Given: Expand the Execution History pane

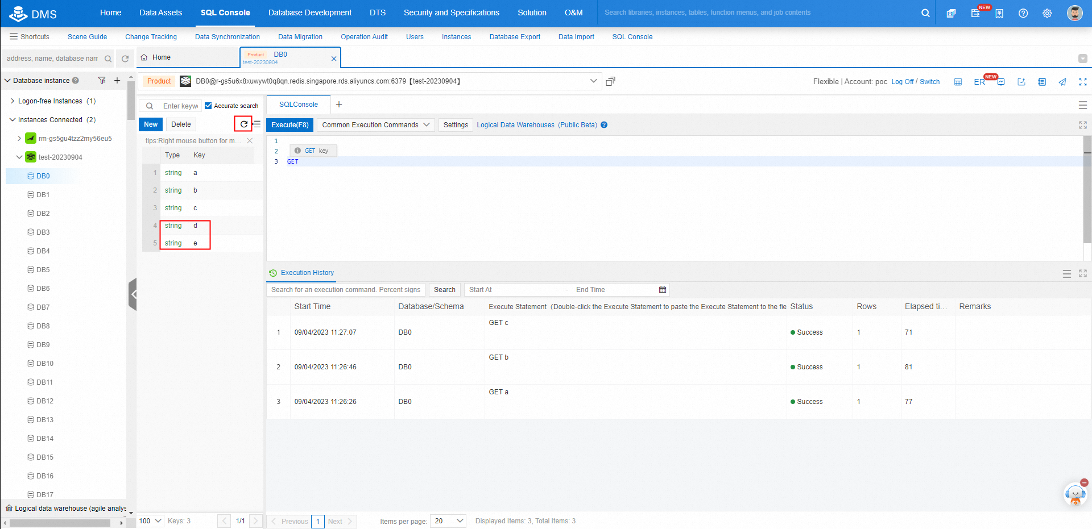Looking at the screenshot, I should tap(1083, 273).
